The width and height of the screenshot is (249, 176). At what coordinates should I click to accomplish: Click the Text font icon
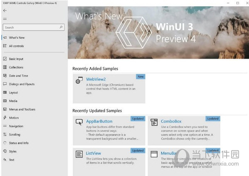pos(5,160)
